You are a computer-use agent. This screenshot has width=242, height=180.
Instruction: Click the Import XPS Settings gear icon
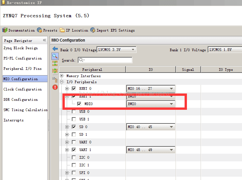(93, 30)
